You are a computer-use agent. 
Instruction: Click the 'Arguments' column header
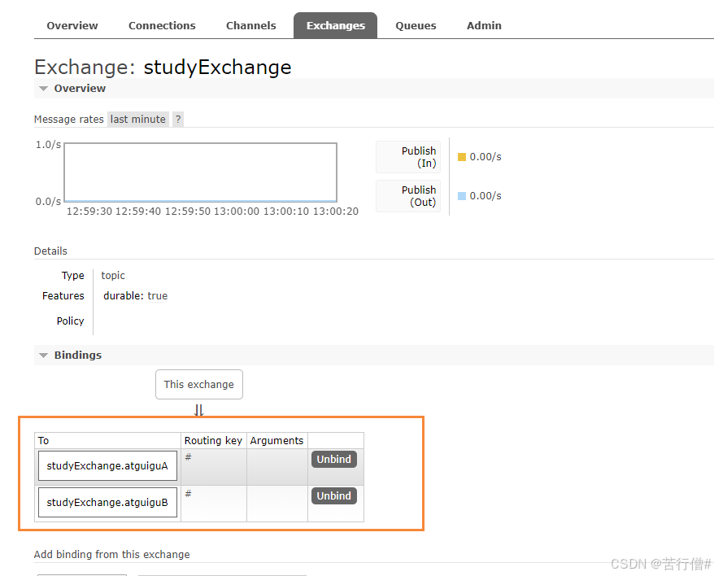tap(276, 441)
